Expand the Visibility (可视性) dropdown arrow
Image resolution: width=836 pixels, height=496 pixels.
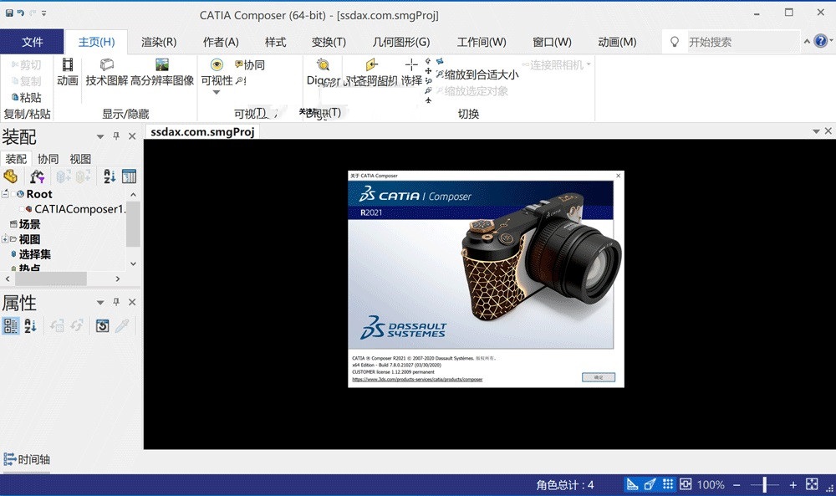pyautogui.click(x=217, y=92)
